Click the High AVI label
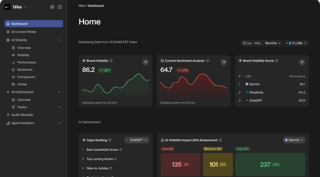 [242, 149]
